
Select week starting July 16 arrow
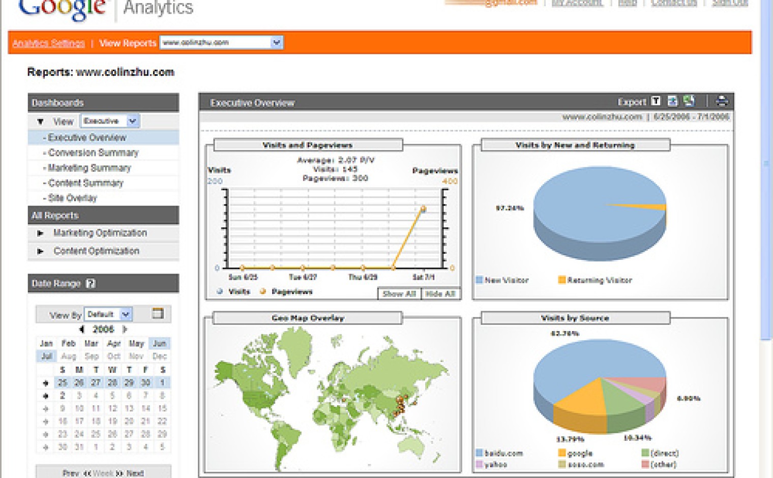pos(45,421)
